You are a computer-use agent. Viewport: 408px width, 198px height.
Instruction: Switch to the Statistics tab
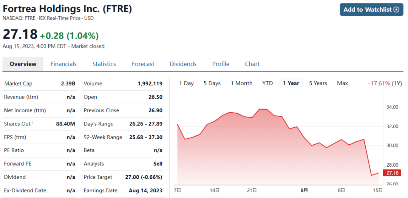tap(104, 64)
